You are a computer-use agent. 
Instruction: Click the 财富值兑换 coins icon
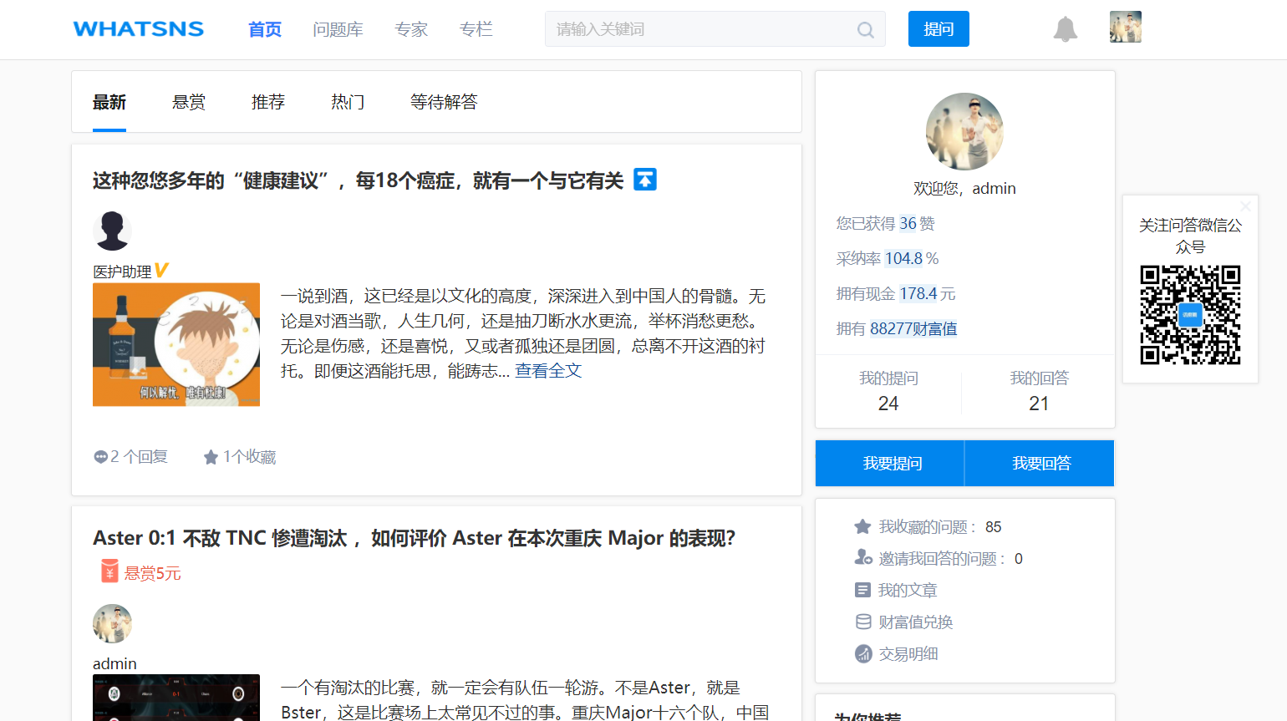863,622
